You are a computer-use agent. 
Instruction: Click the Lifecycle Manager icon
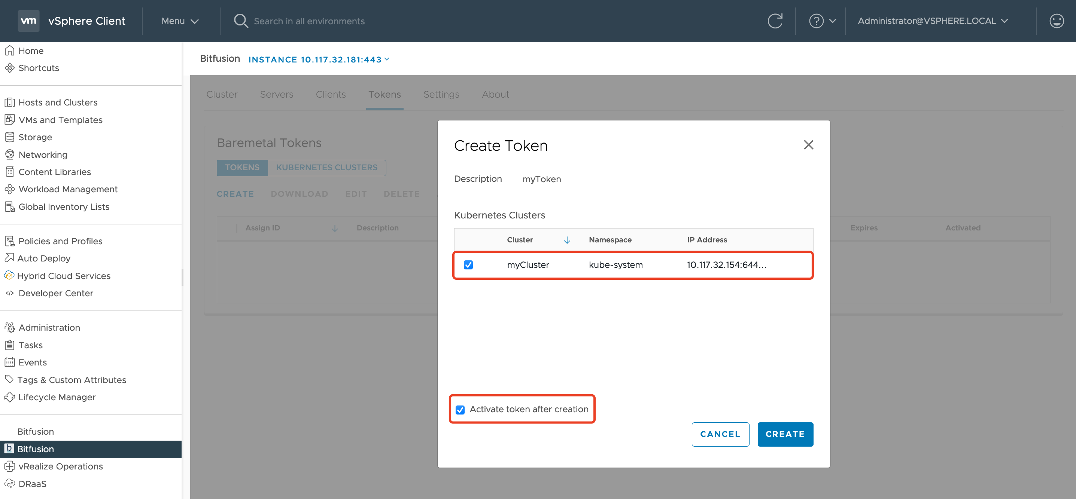point(10,397)
